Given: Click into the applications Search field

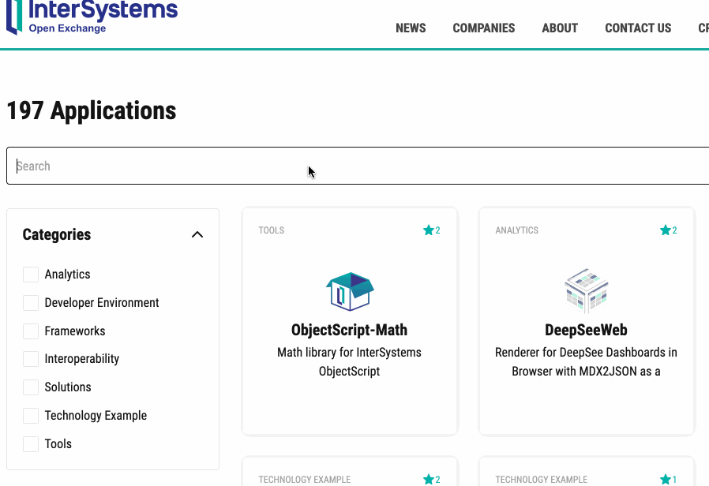Looking at the screenshot, I should click(355, 166).
